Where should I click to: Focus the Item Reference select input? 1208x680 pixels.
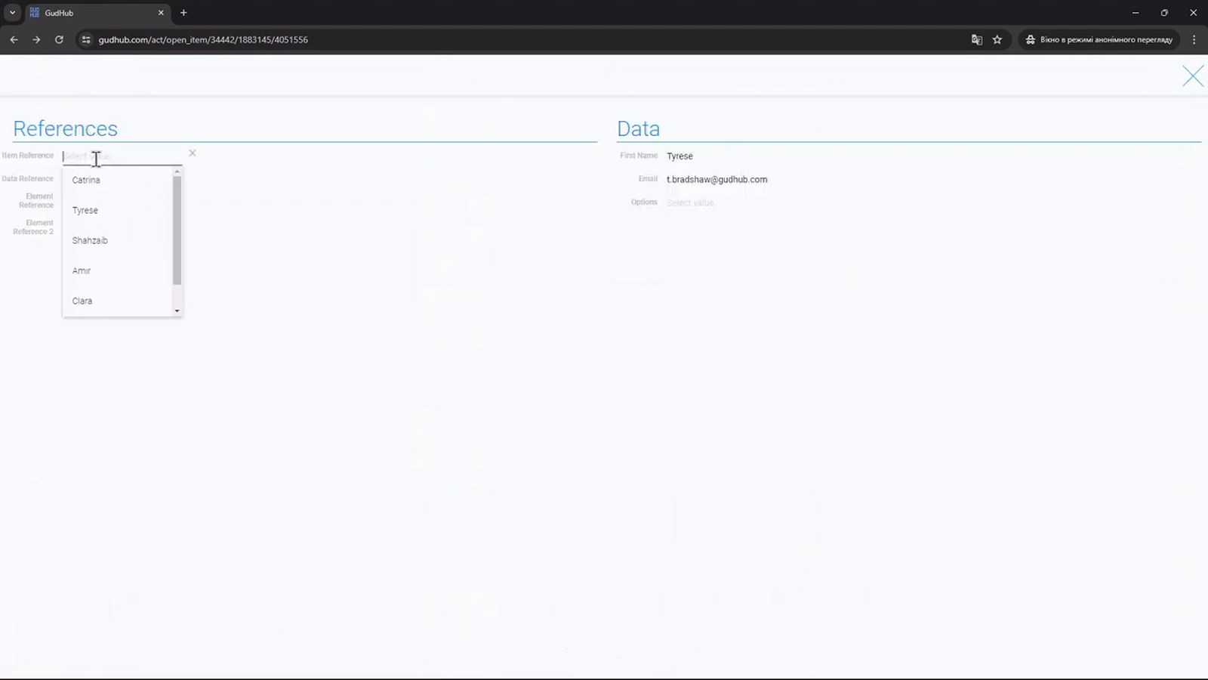coord(122,156)
